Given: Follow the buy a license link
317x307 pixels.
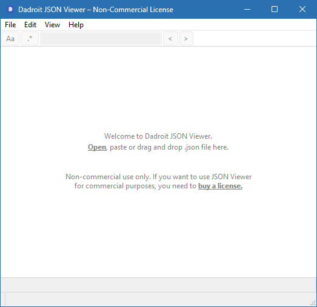Looking at the screenshot, I should 220,186.
